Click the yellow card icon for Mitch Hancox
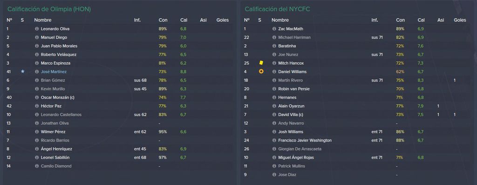Image resolution: width=477 pixels, height=185 pixels. [x=261, y=63]
